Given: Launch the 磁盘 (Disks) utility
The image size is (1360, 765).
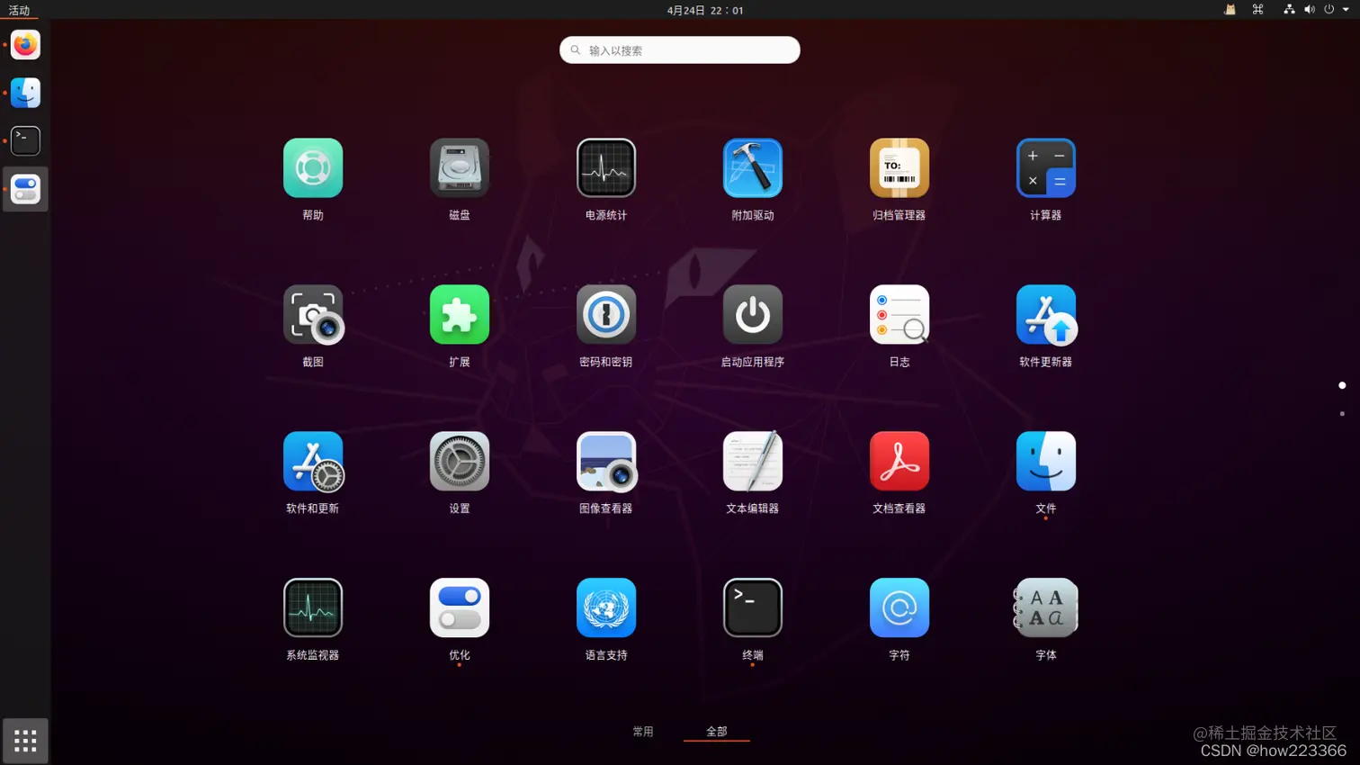Looking at the screenshot, I should [x=460, y=168].
